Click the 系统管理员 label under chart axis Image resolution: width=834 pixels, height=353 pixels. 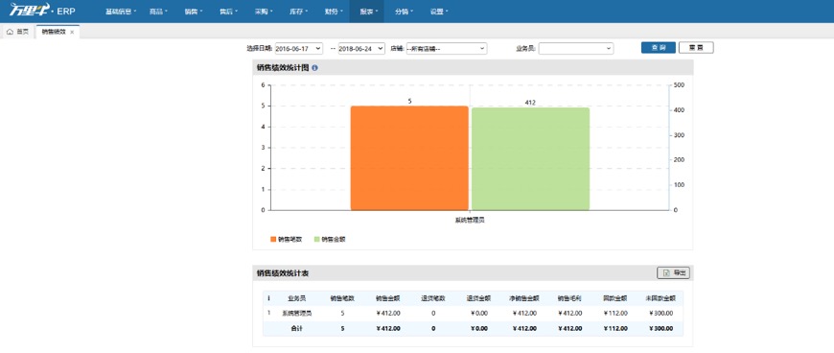470,220
